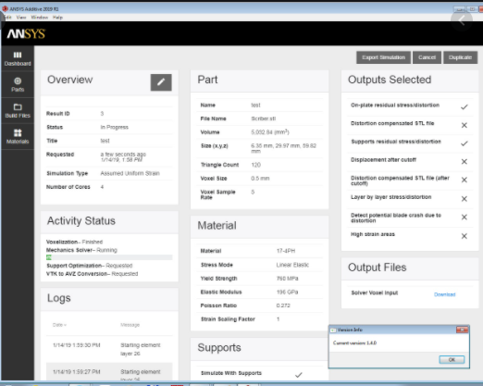This screenshot has height=386, width=483.
Task: Toggle On-plate residual stress/distortion checkmark
Action: 464,107
